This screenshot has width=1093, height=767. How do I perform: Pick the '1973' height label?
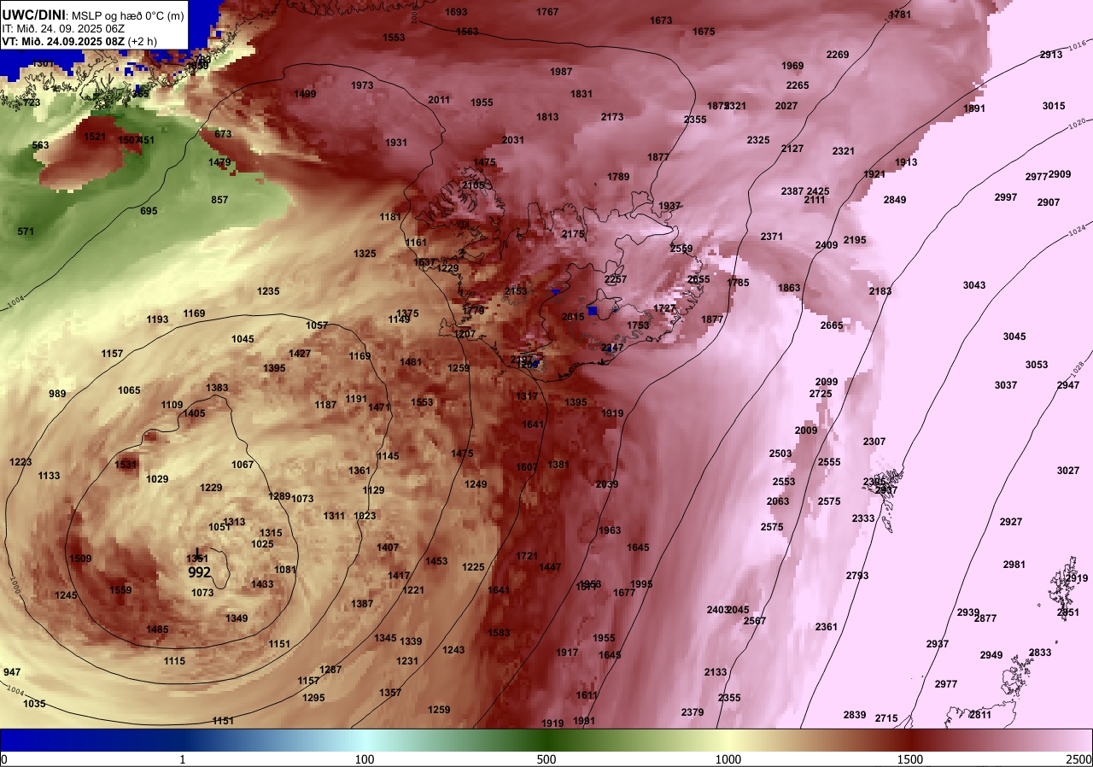point(362,85)
